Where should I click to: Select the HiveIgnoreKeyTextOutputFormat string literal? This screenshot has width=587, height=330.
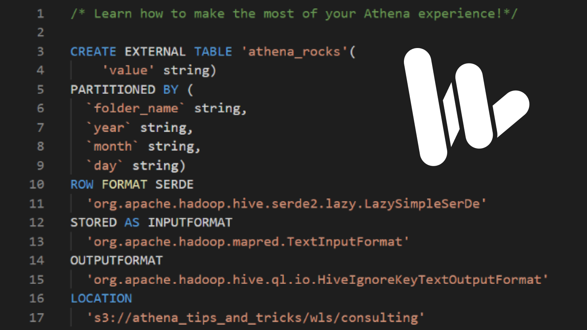pos(317,280)
